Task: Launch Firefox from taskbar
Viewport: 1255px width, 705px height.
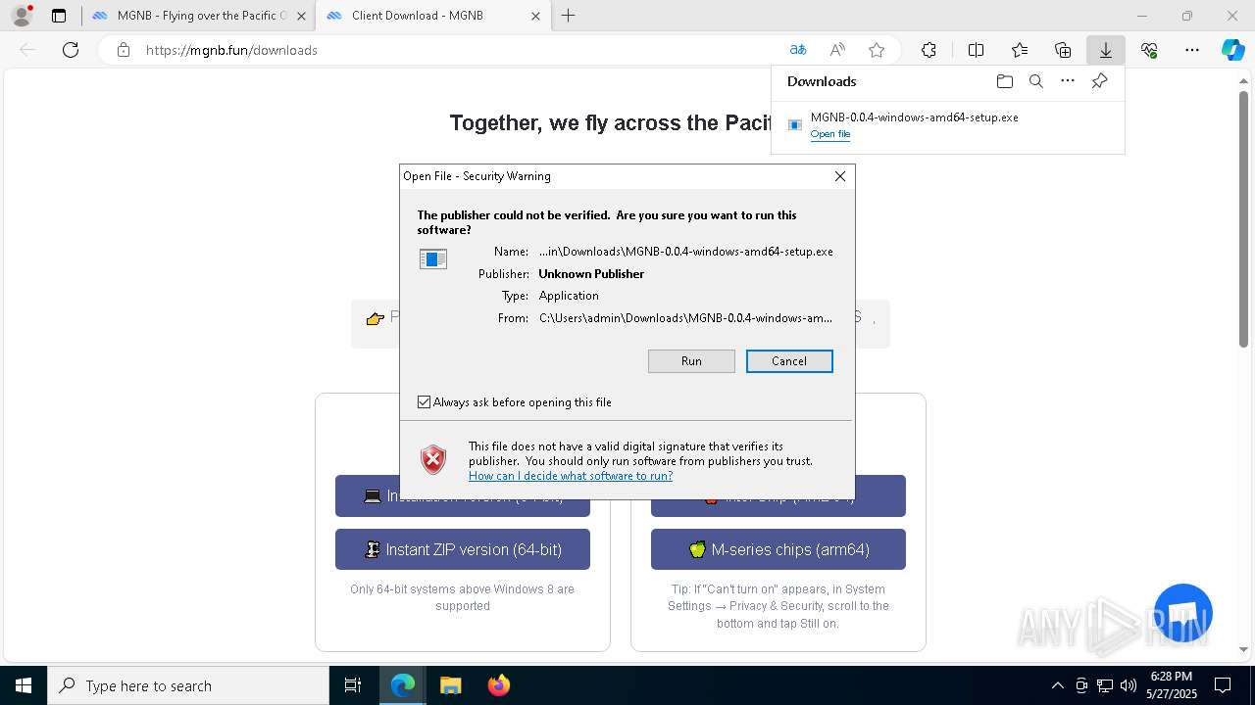Action: (498, 685)
